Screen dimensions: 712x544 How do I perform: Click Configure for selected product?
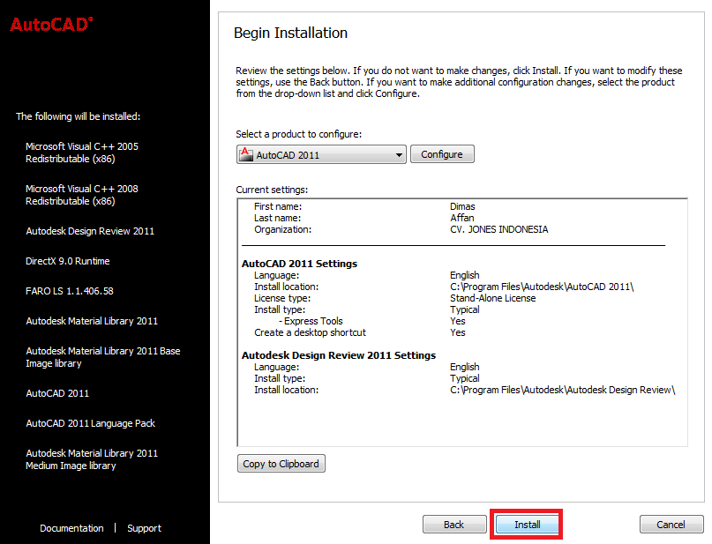[442, 154]
